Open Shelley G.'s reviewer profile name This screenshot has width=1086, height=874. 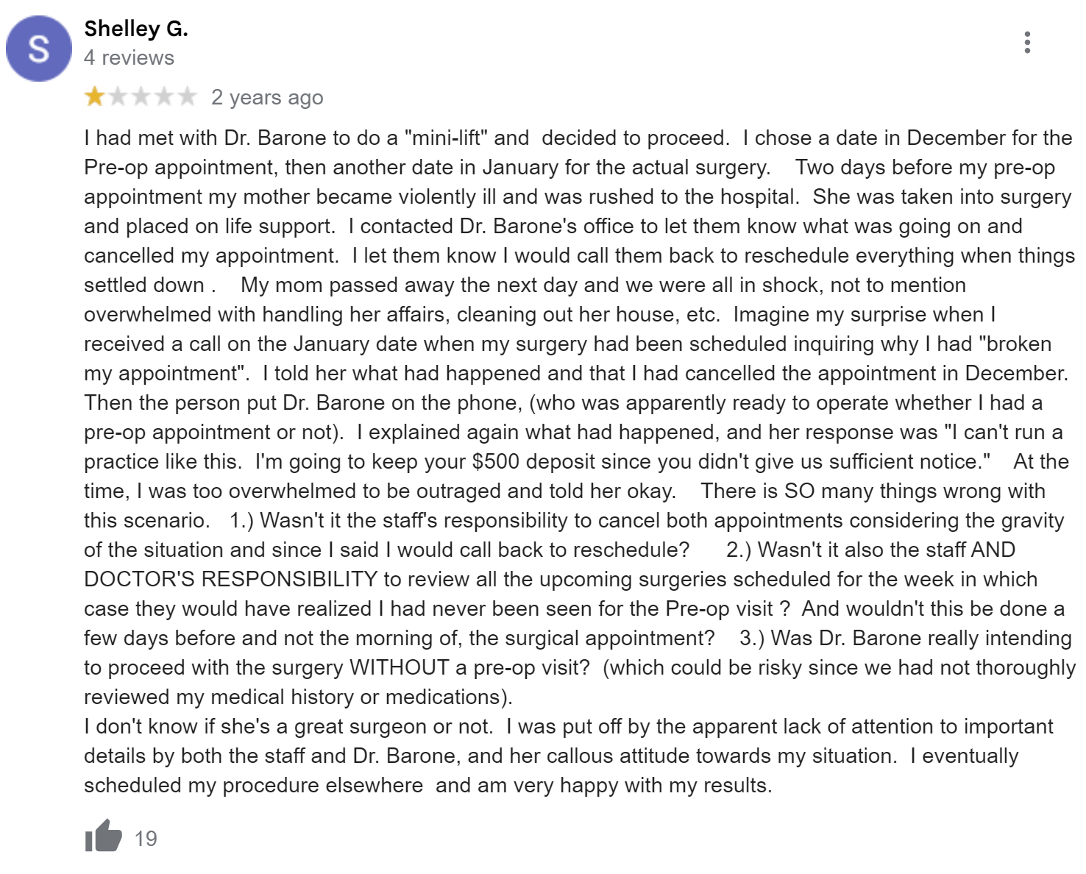tap(136, 29)
